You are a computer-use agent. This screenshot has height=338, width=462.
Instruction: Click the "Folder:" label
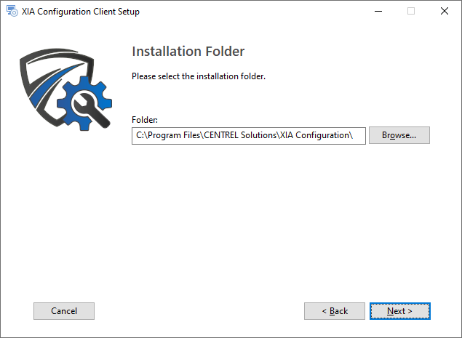(x=145, y=120)
